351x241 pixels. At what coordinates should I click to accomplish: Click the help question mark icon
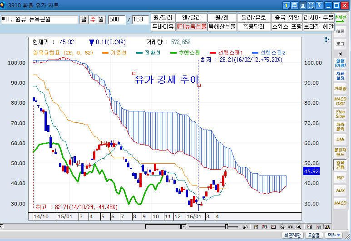[319, 5]
